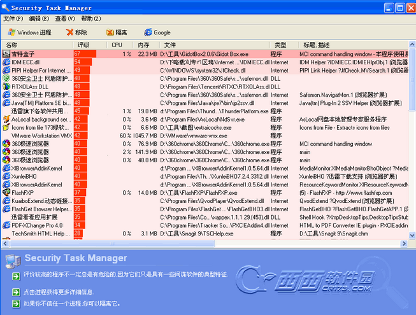Click the Google search toolbar icon
The height and width of the screenshot is (315, 416).
coord(148,32)
